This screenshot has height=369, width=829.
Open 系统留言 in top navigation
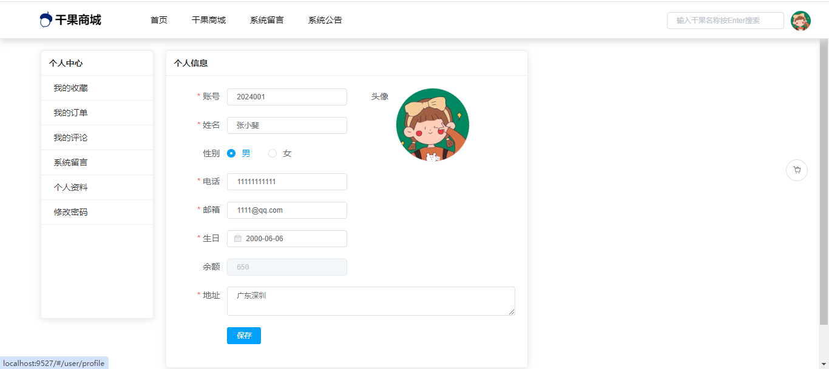tap(267, 20)
